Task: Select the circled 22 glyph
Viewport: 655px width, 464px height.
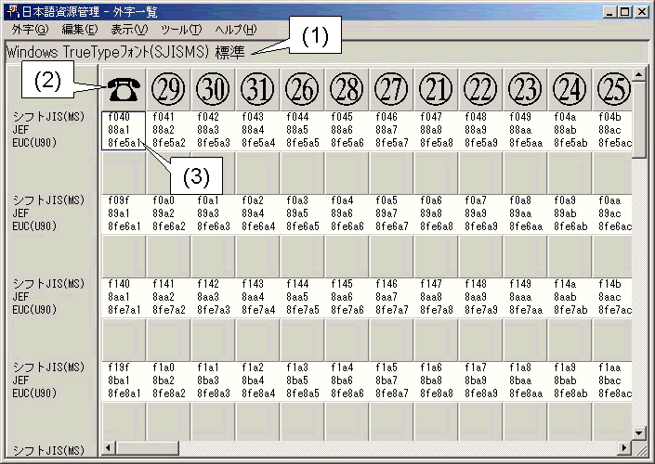Action: (x=481, y=89)
